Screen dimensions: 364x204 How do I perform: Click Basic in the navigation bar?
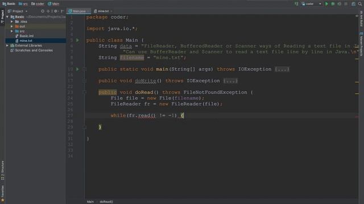pyautogui.click(x=9, y=4)
